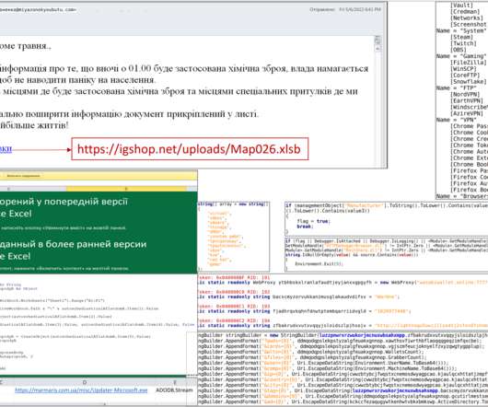Image resolution: width=488 pixels, height=407 pixels.
Task: Select the Name = "System" line
Action: tap(461, 30)
